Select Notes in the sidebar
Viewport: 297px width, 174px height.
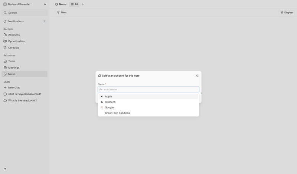tap(25, 74)
